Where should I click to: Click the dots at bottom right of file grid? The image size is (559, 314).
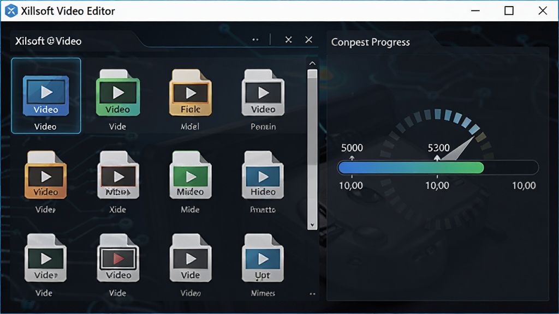[312, 294]
